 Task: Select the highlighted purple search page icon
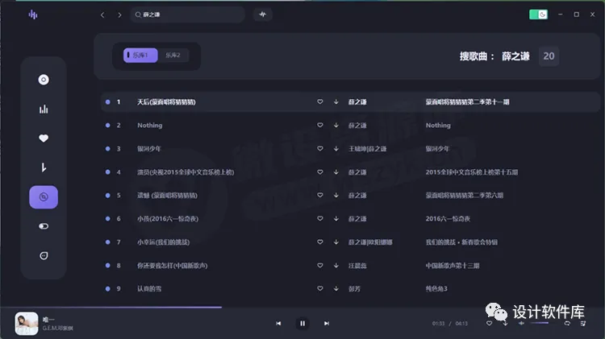click(44, 197)
